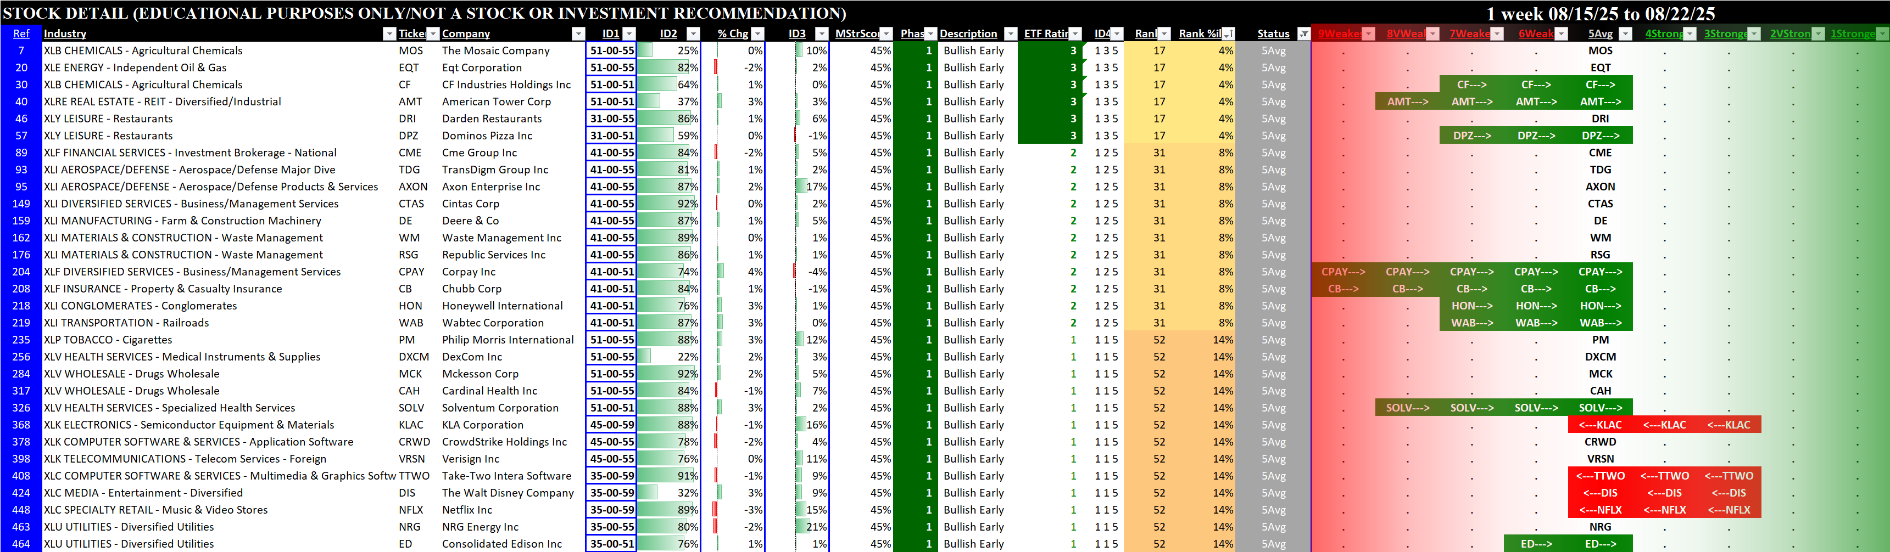This screenshot has height=552, width=1890.
Task: Select Ref number 464 cell
Action: [x=21, y=544]
